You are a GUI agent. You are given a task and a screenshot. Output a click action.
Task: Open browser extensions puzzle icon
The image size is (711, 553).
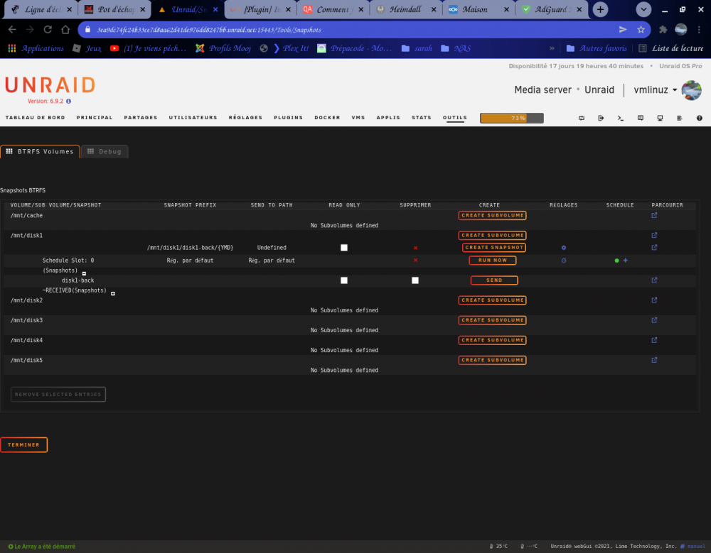tap(663, 29)
